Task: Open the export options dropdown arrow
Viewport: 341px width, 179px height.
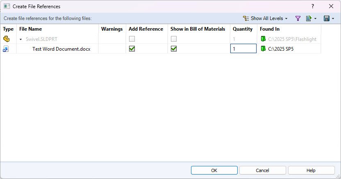Action: tap(315, 19)
